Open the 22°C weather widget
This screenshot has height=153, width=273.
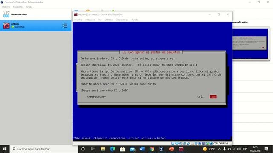coord(209,149)
